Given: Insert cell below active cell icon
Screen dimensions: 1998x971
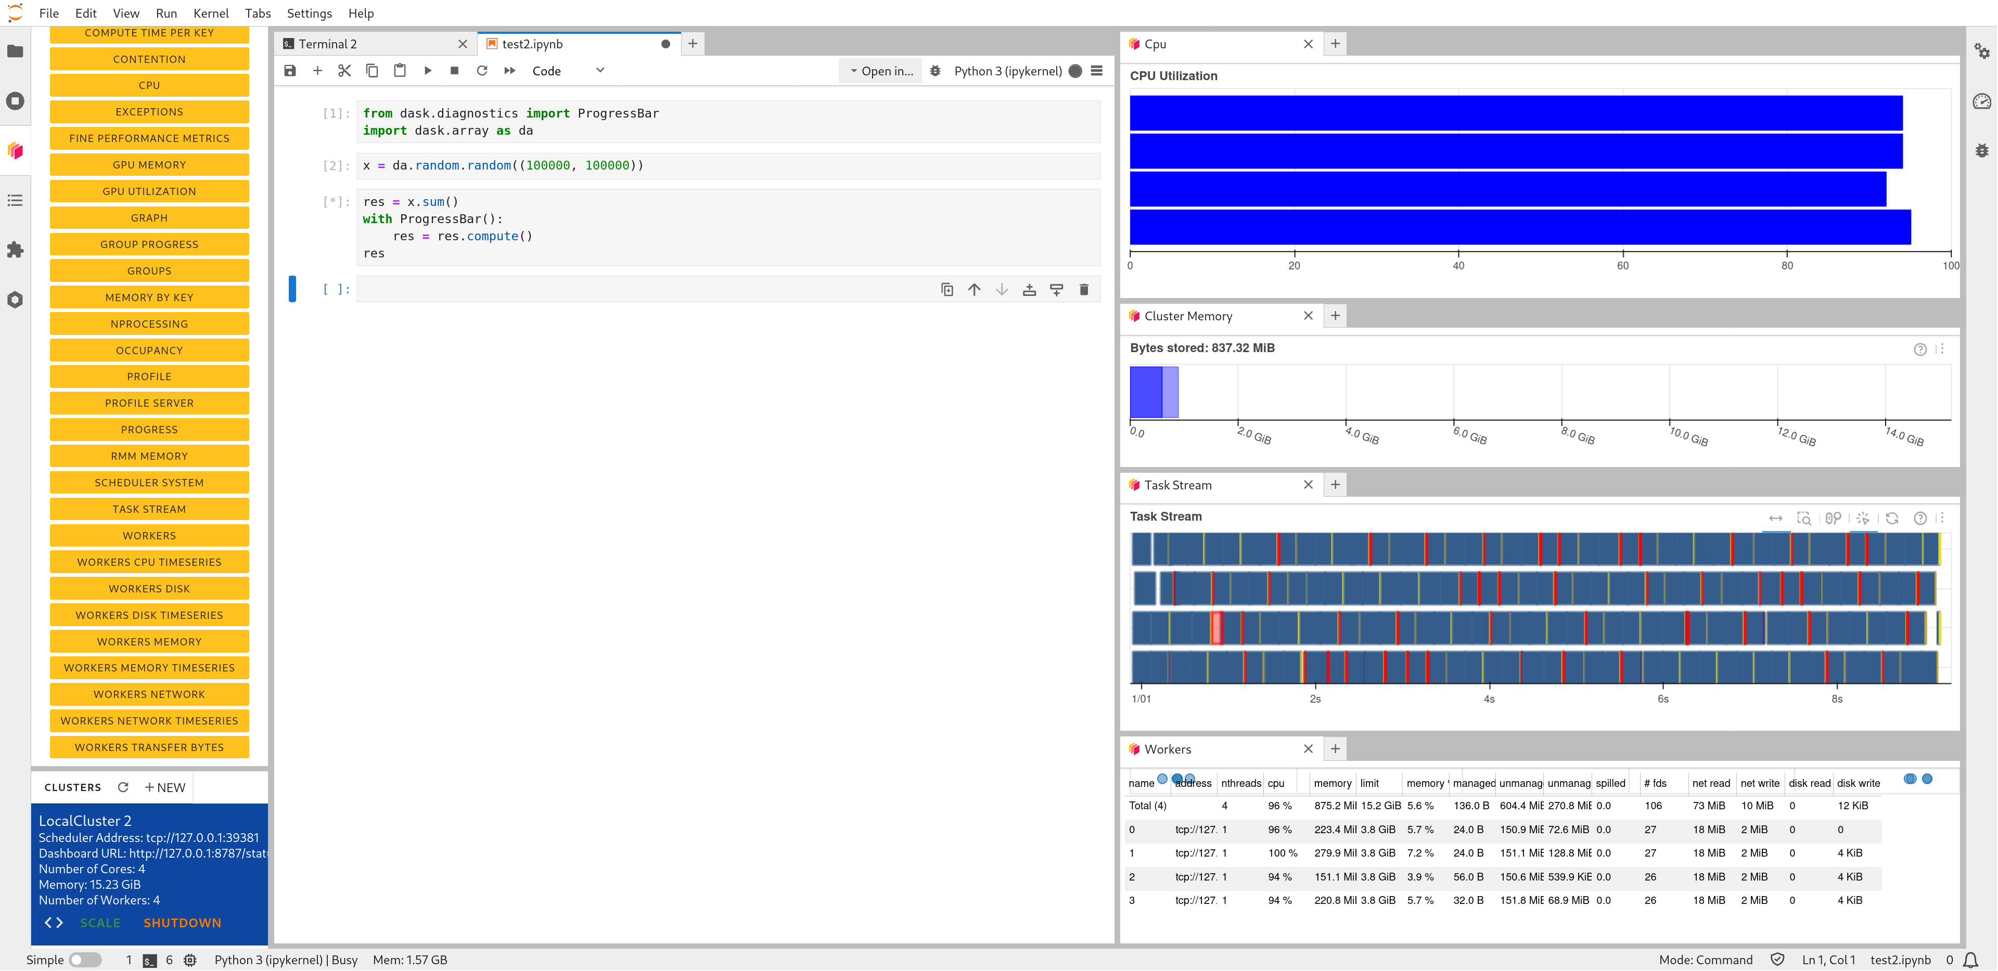Looking at the screenshot, I should [x=1056, y=289].
